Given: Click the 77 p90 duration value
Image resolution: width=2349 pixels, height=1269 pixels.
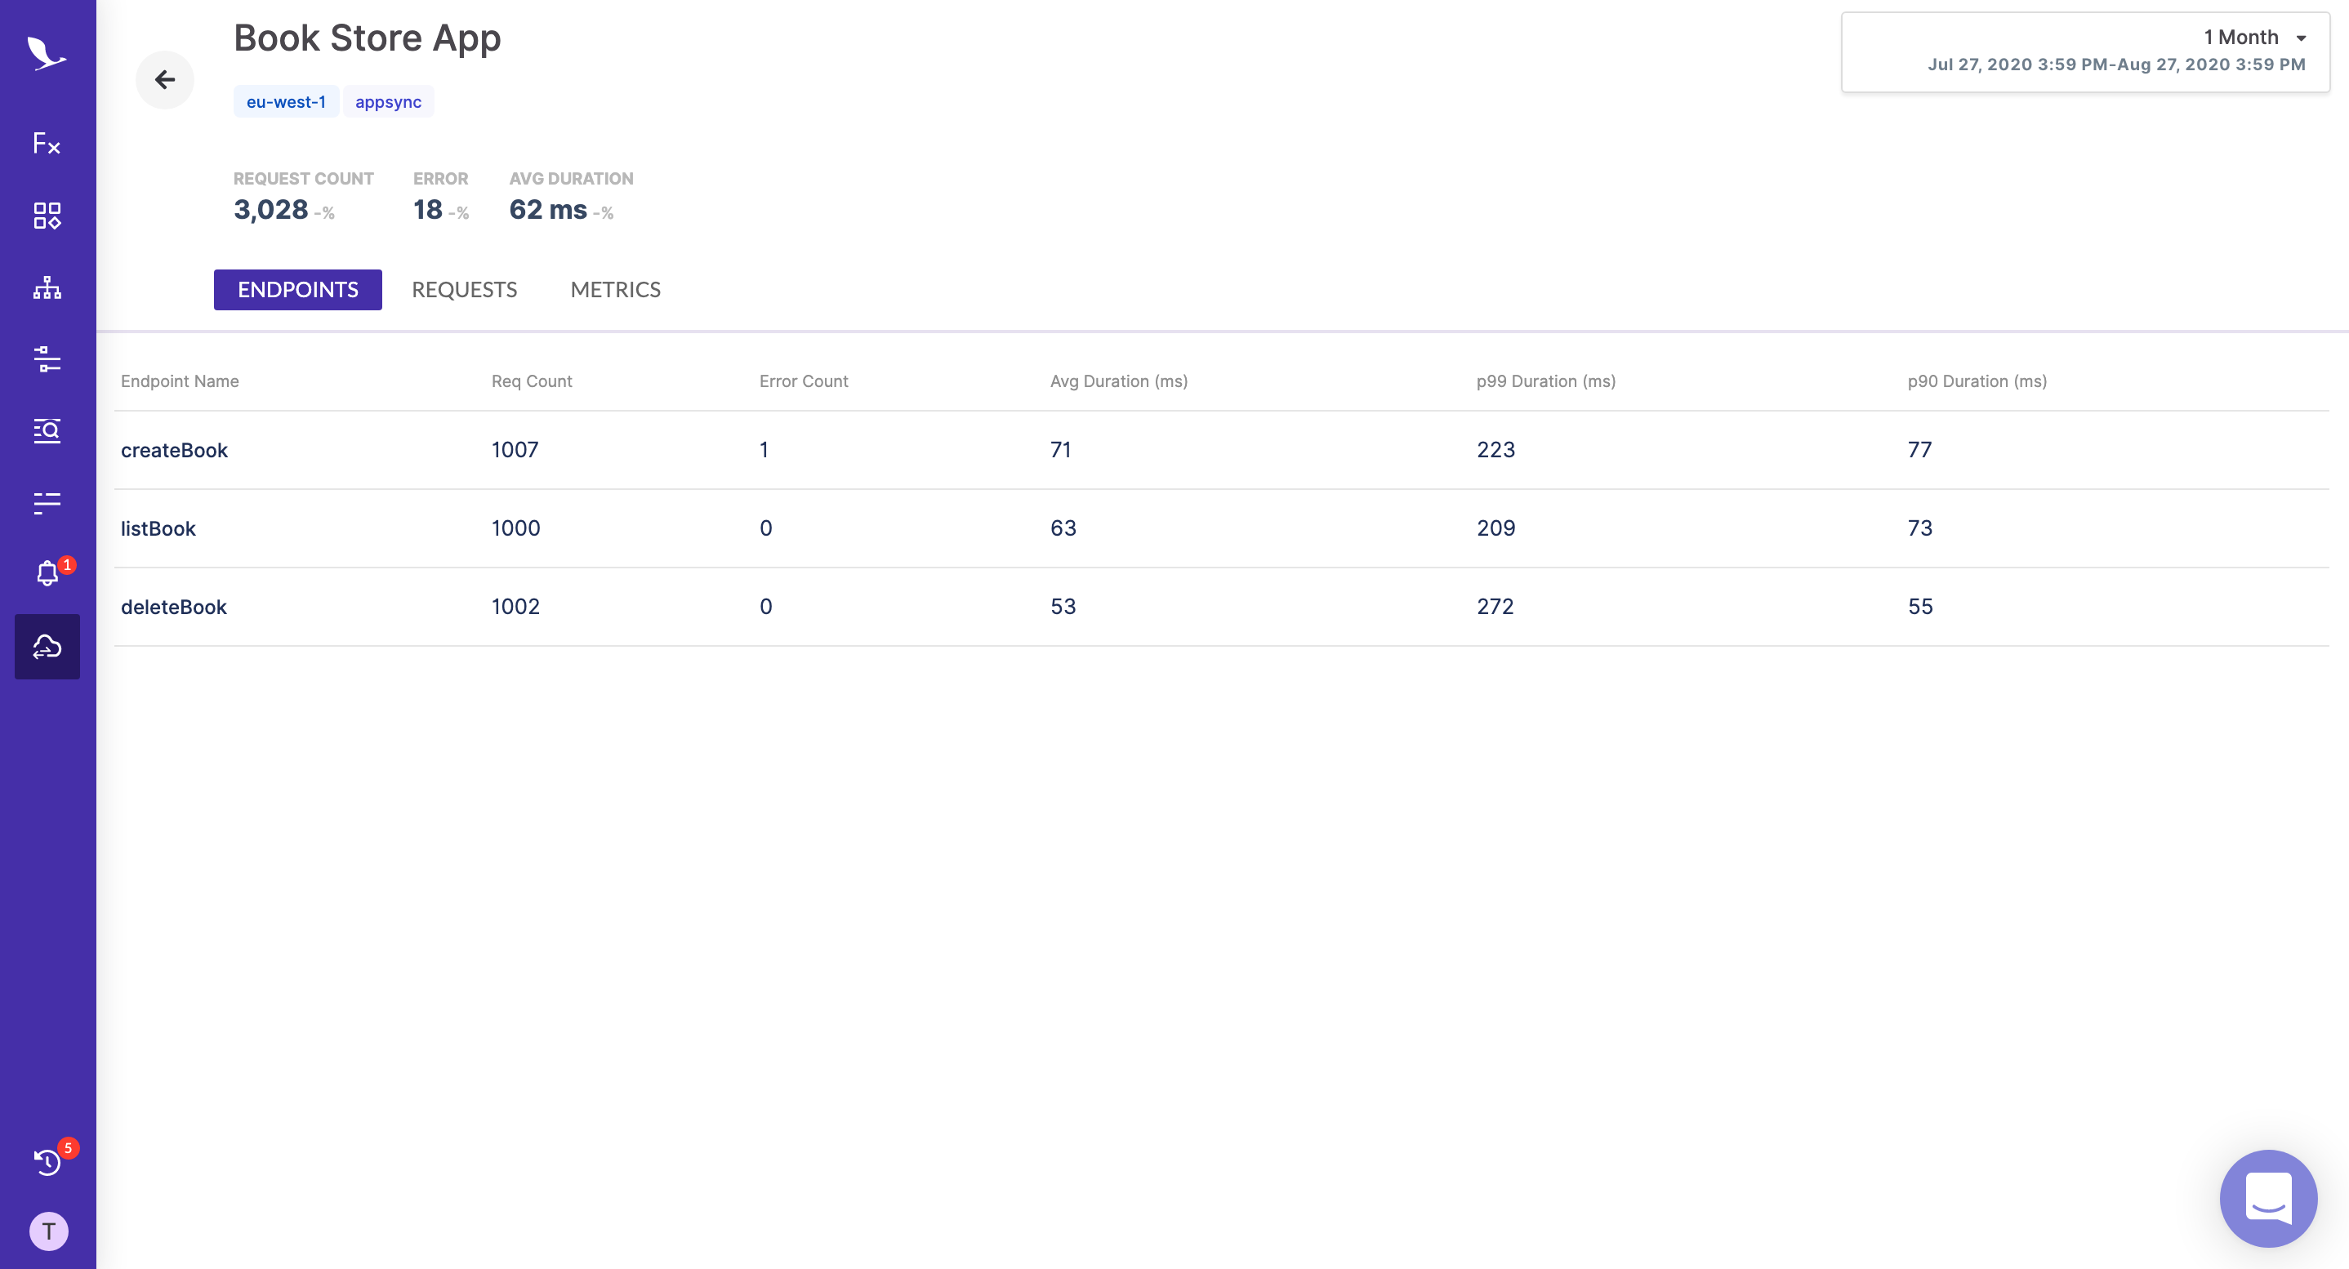Looking at the screenshot, I should pyautogui.click(x=1919, y=449).
